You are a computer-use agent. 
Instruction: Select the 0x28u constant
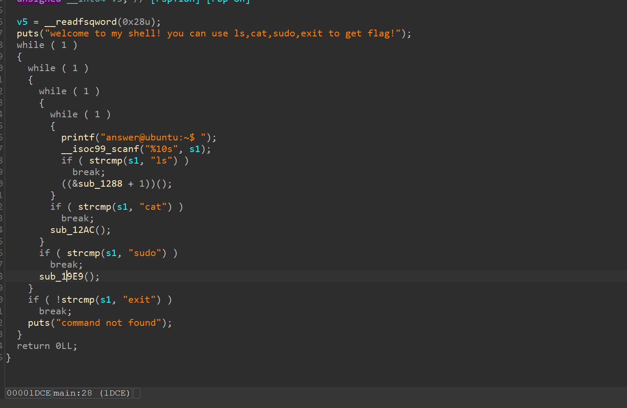(x=136, y=22)
